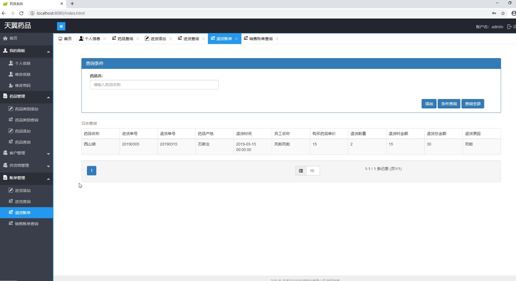The height and width of the screenshot is (281, 516).
Task: Click the person icon next to 个人信息 in sidebar
Action: click(x=11, y=63)
